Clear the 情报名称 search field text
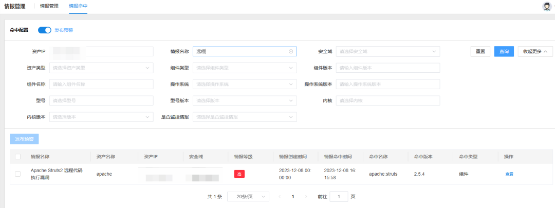This screenshot has height=208, width=555. coord(290,51)
